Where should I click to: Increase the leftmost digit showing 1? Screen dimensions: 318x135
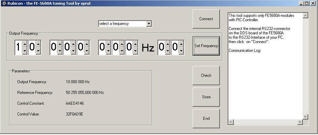tap(25, 44)
